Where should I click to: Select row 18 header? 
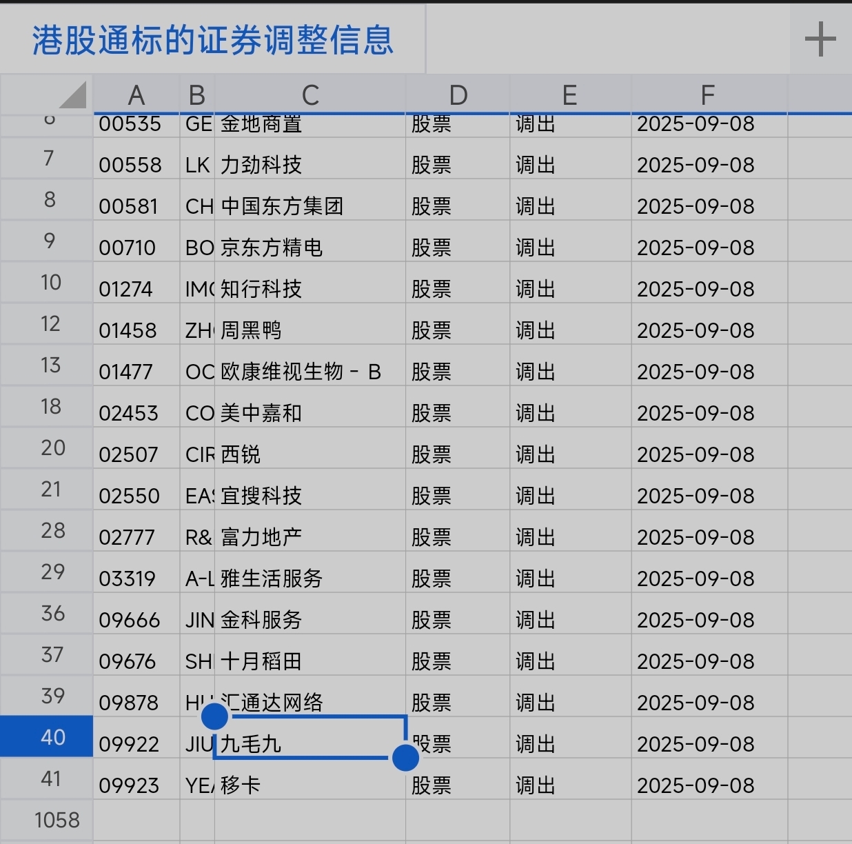click(x=46, y=406)
